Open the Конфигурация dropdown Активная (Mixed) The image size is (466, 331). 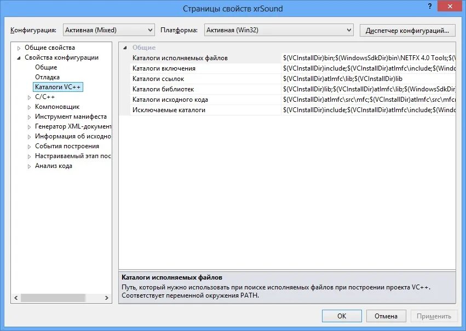(109, 30)
